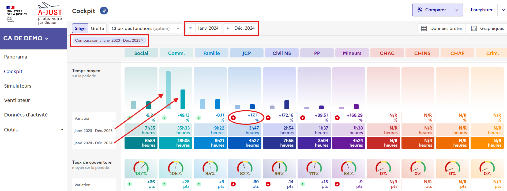507x191 pixels.
Task: Toggle the Famille category filter
Action: click(x=211, y=53)
